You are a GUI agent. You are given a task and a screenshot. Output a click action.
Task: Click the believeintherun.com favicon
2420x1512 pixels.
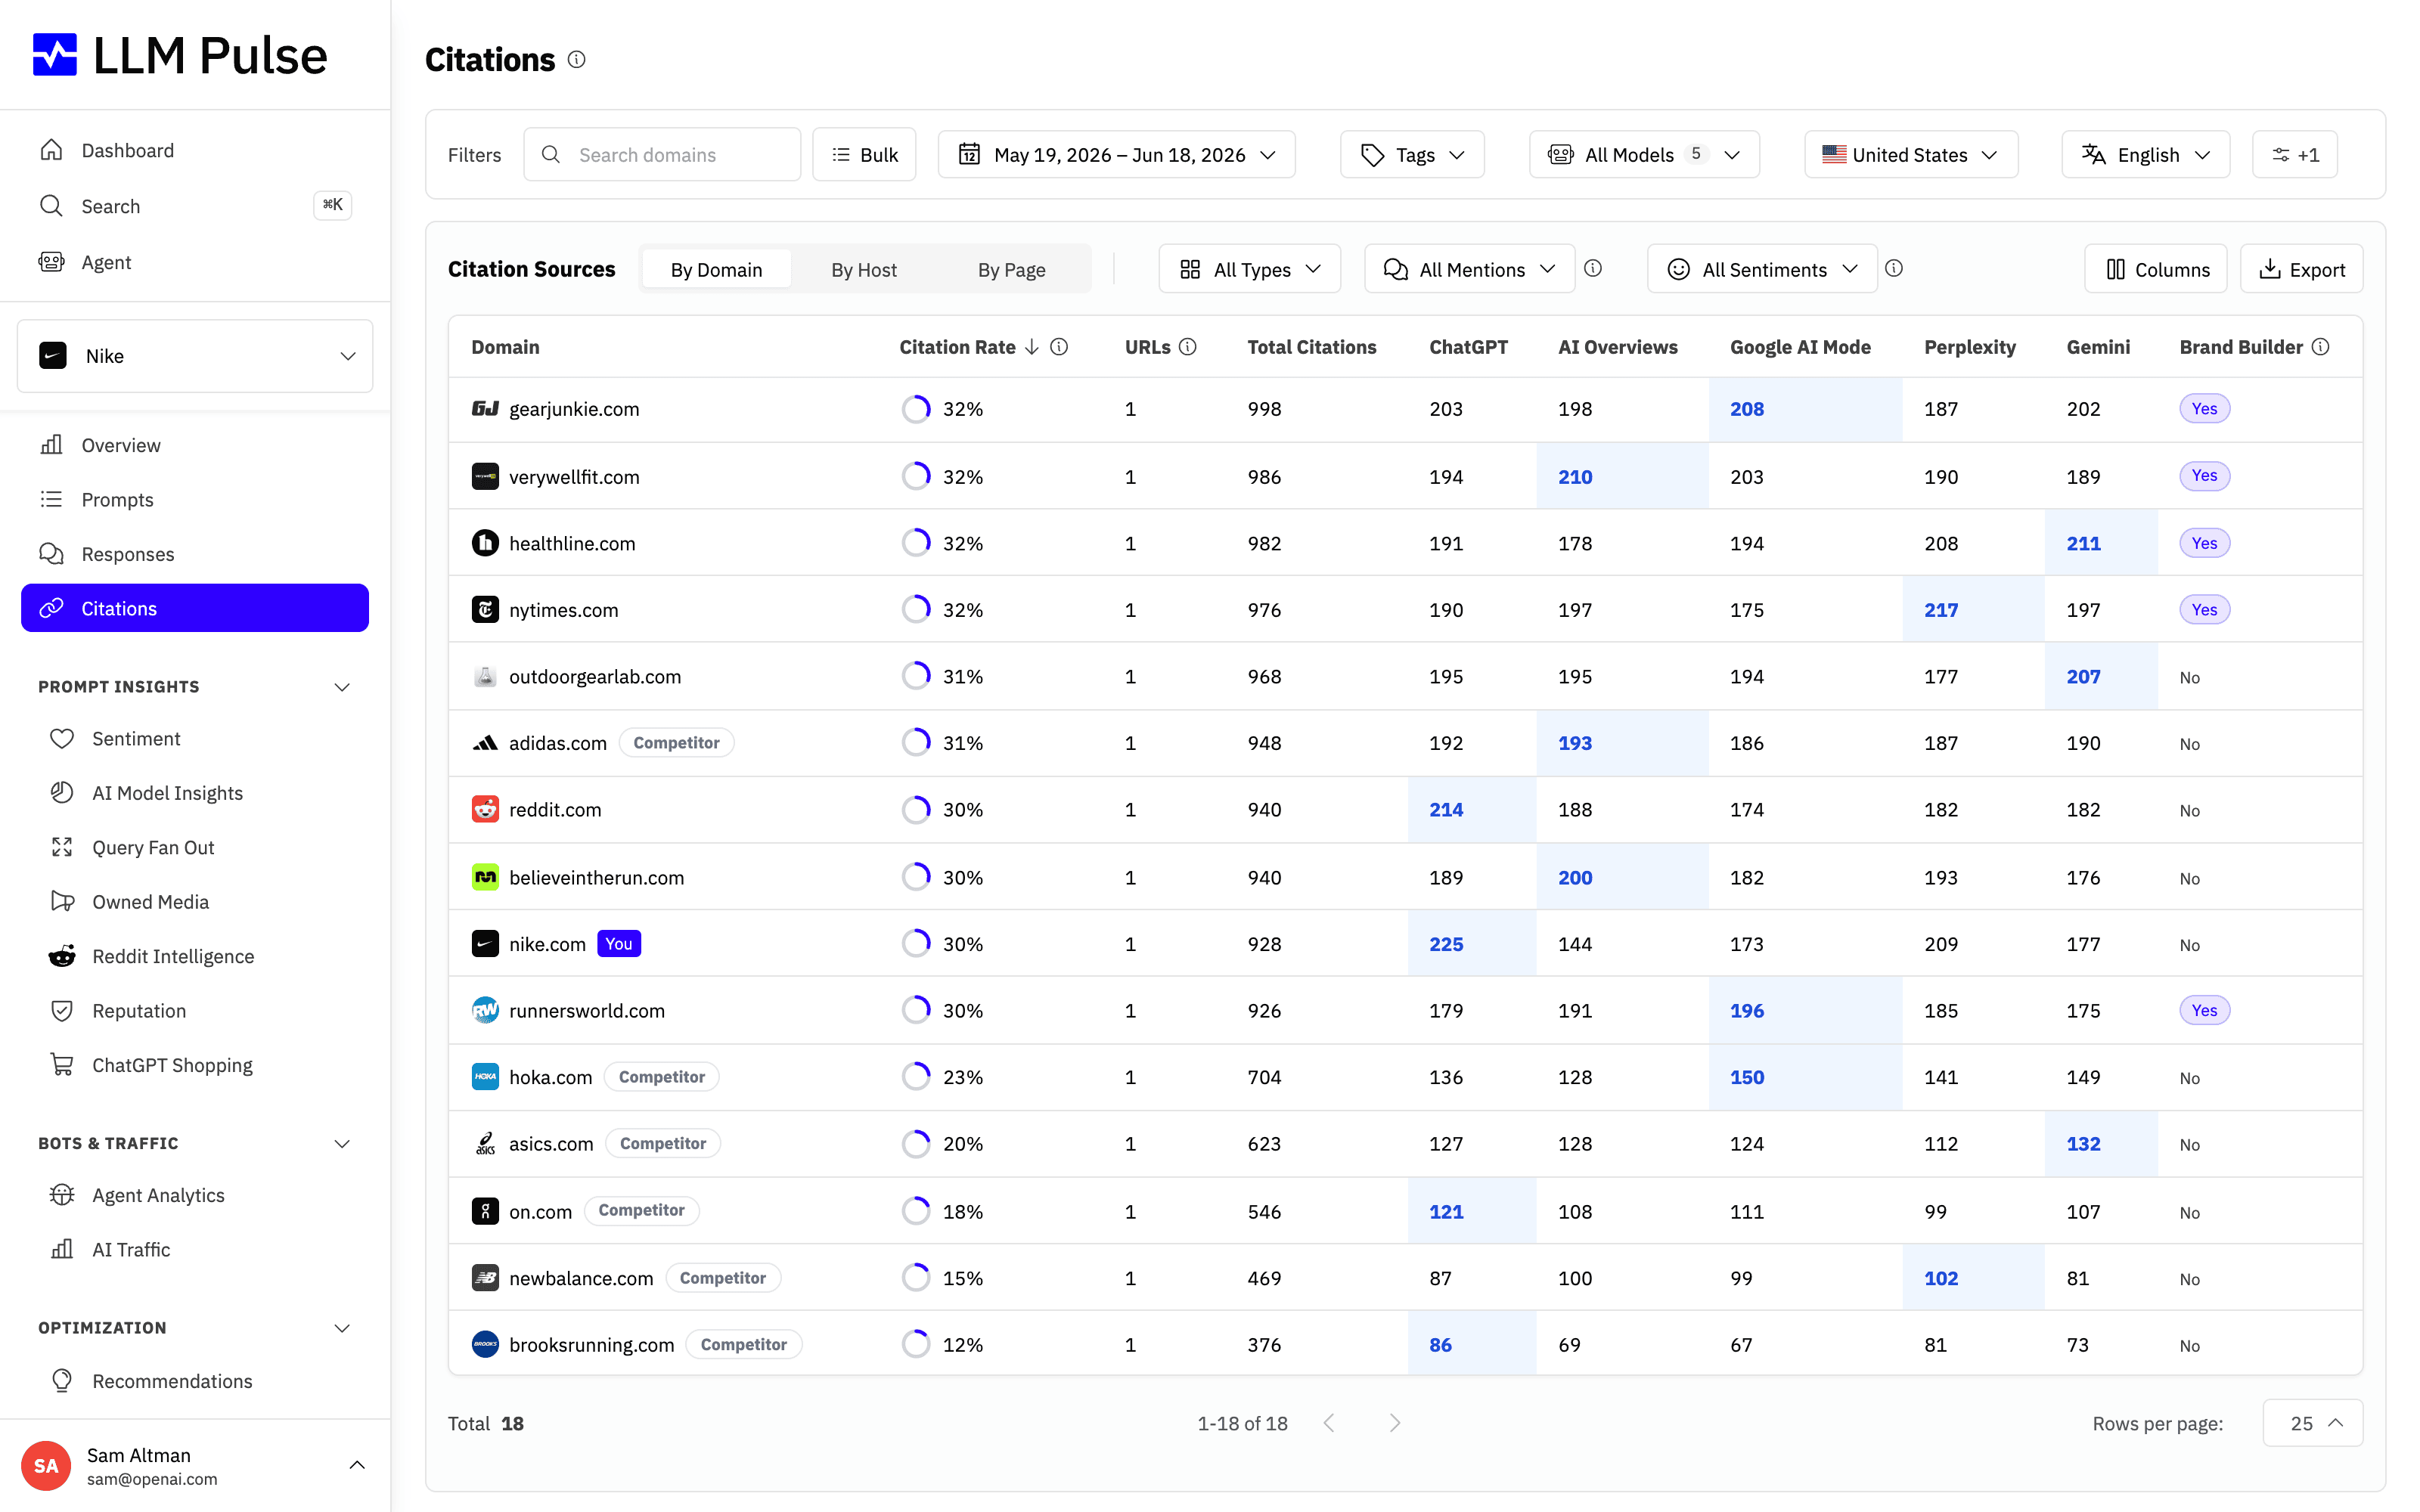point(485,877)
